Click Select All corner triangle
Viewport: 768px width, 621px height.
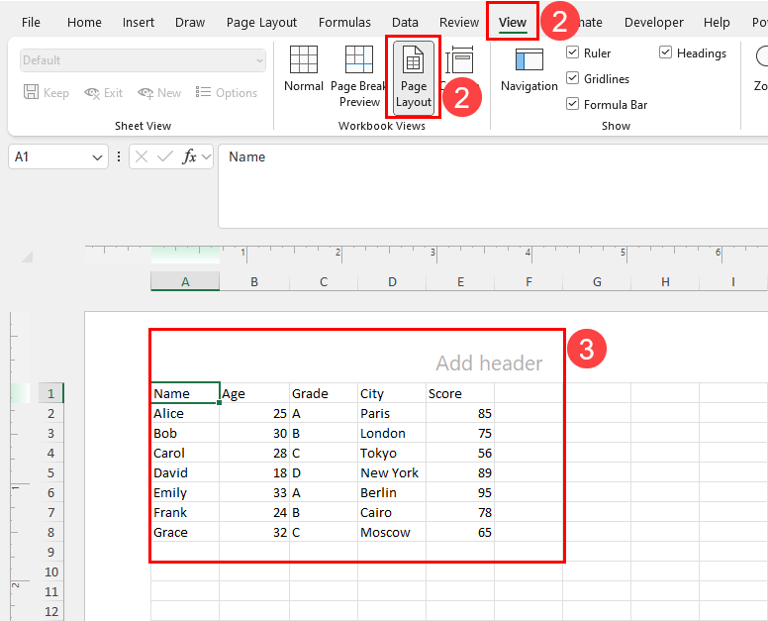click(x=27, y=257)
